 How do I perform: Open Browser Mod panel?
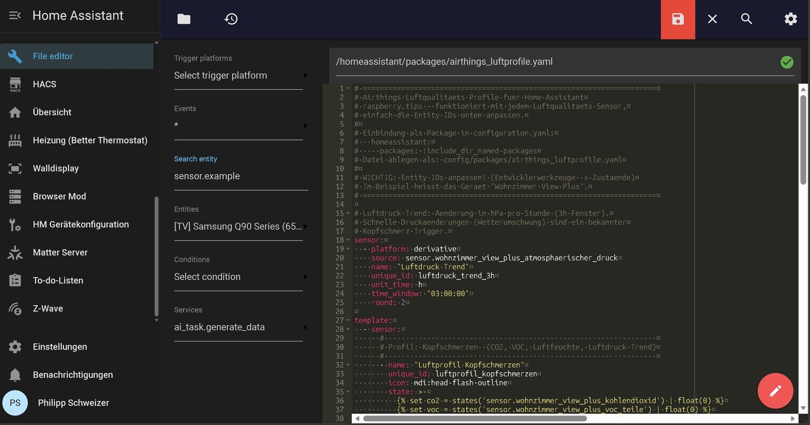[77, 196]
